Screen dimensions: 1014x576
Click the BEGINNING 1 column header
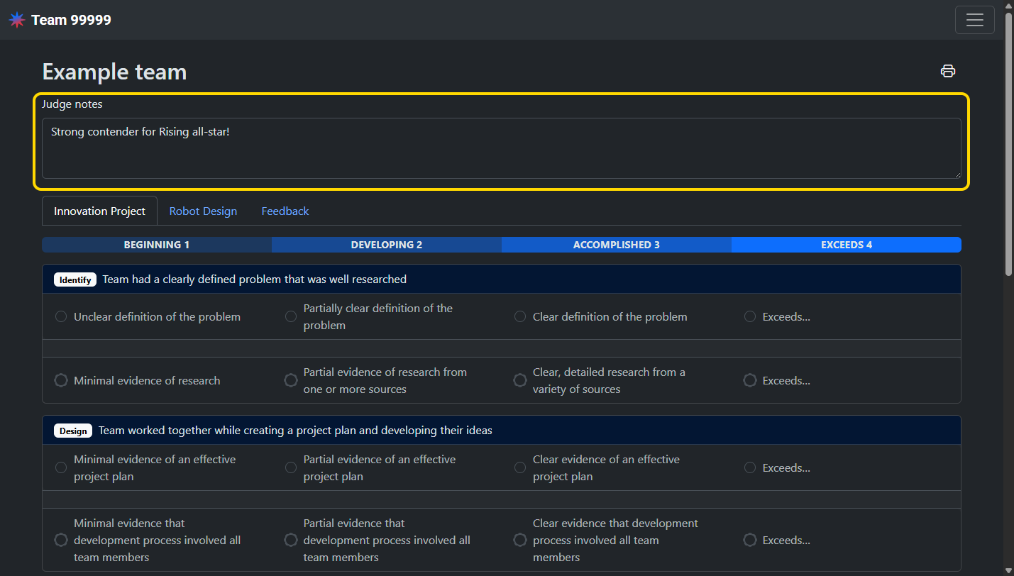tap(156, 245)
